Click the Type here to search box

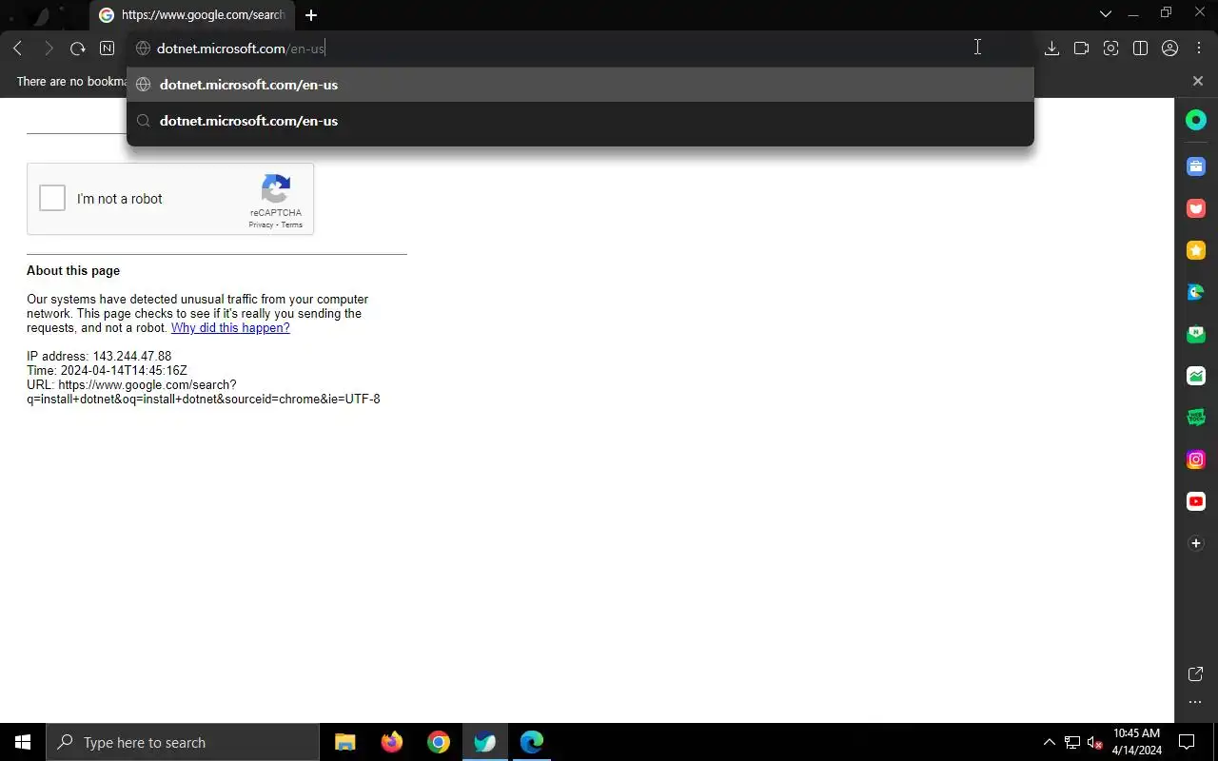pyautogui.click(x=183, y=742)
